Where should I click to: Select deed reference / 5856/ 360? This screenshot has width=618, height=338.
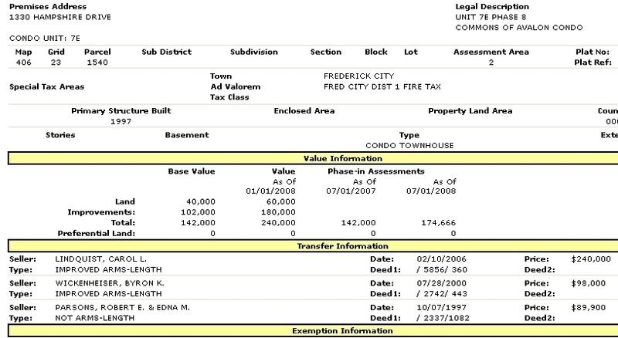[x=442, y=270]
